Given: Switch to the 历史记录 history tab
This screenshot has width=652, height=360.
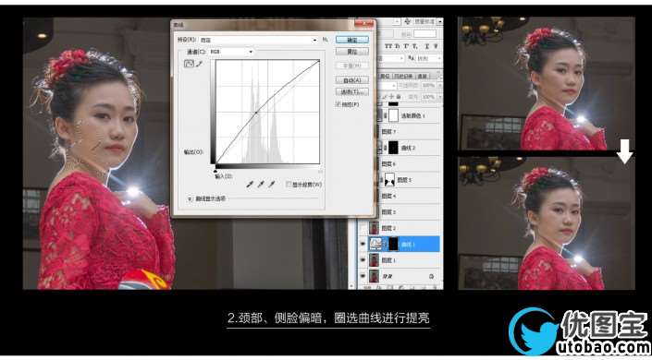Looking at the screenshot, I should [x=403, y=76].
